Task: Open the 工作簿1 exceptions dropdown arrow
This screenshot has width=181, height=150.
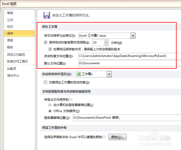Action: point(109,74)
